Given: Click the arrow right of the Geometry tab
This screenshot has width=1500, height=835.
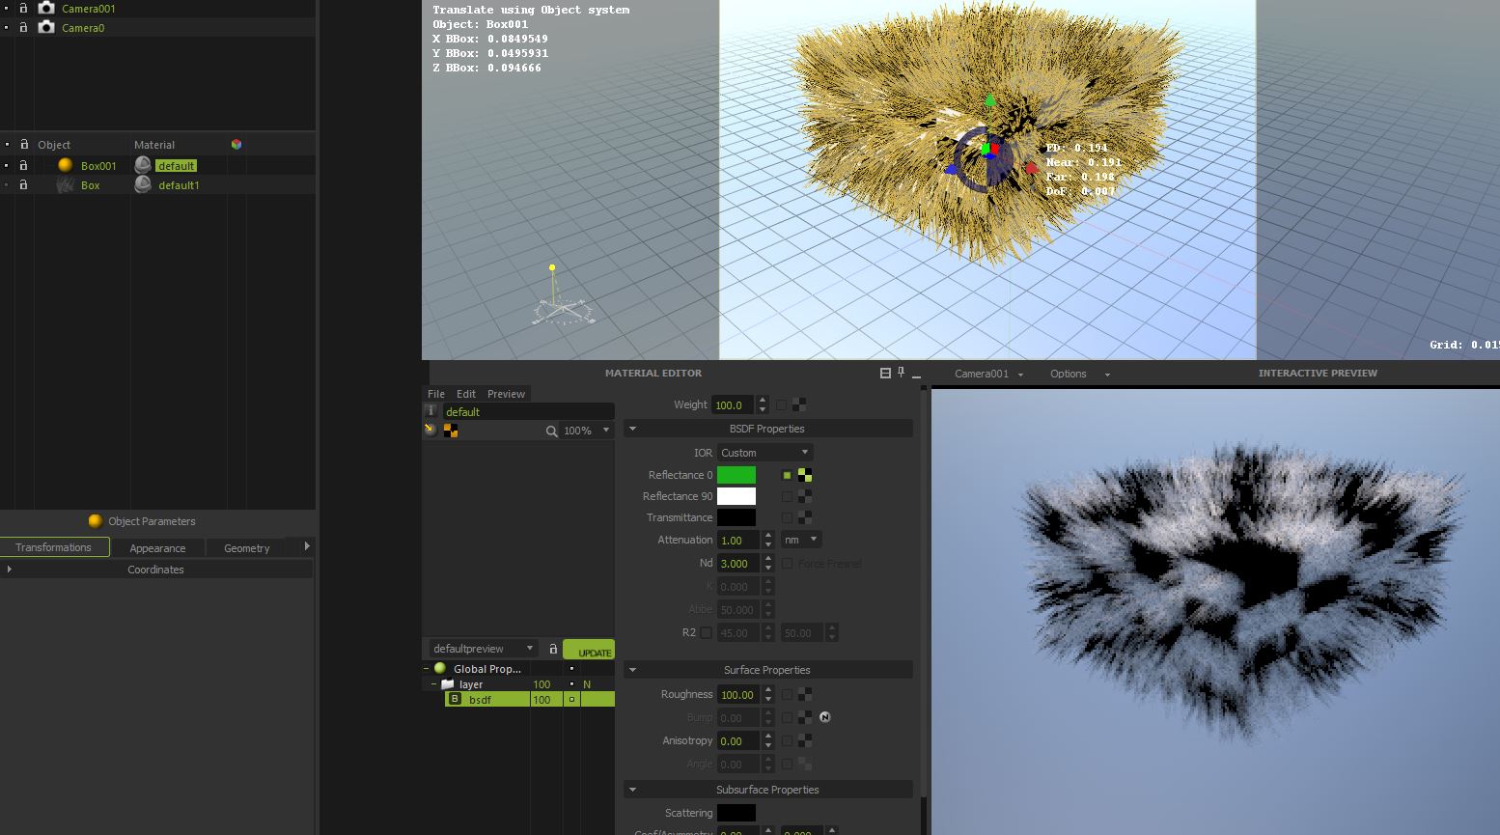Looking at the screenshot, I should (x=307, y=546).
